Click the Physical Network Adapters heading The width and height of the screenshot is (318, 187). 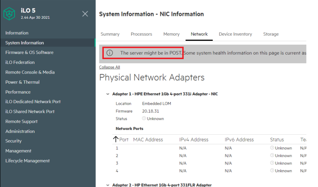[x=152, y=78]
